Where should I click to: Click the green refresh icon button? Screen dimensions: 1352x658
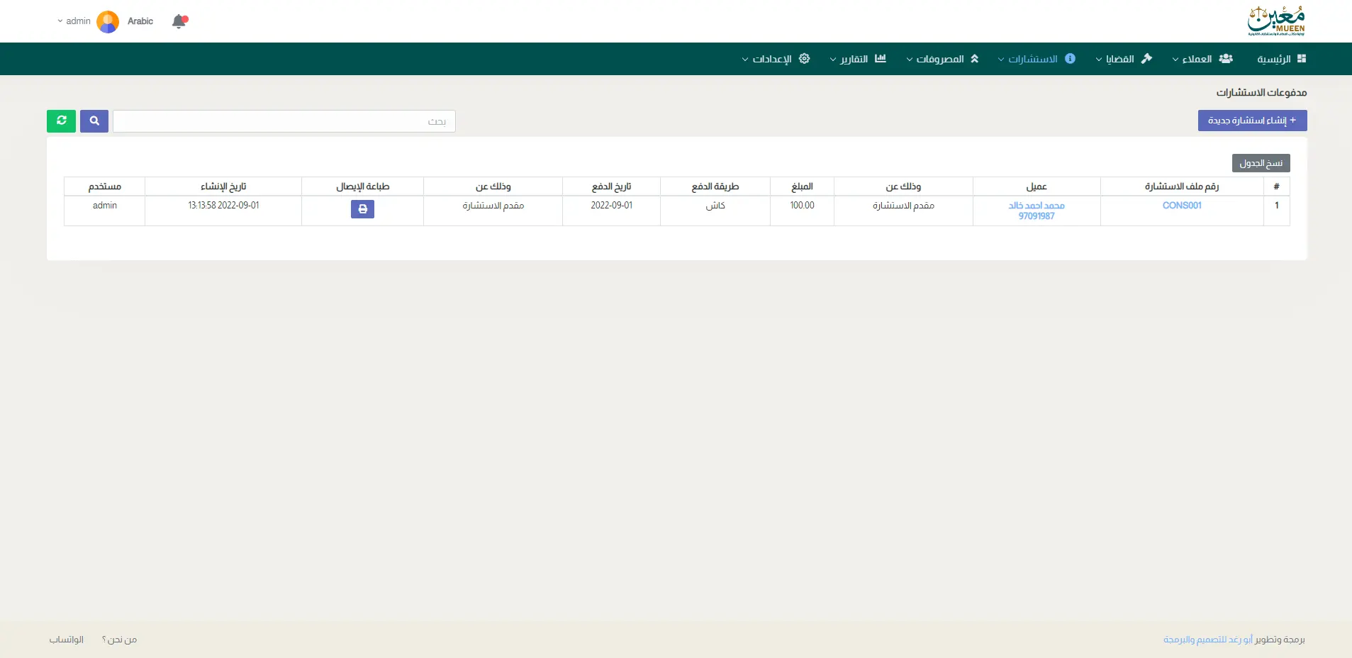(x=61, y=121)
